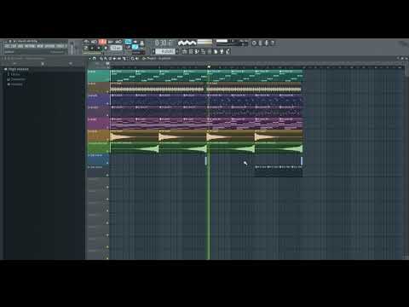Open the OPTIONS menu

click(49, 46)
